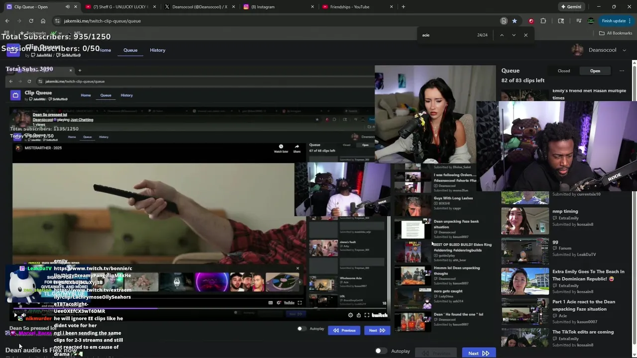Click the address bar URL
This screenshot has width=637, height=358.
(102, 21)
